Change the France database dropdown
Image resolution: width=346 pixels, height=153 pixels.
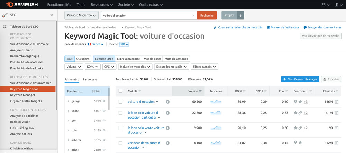click(95, 44)
